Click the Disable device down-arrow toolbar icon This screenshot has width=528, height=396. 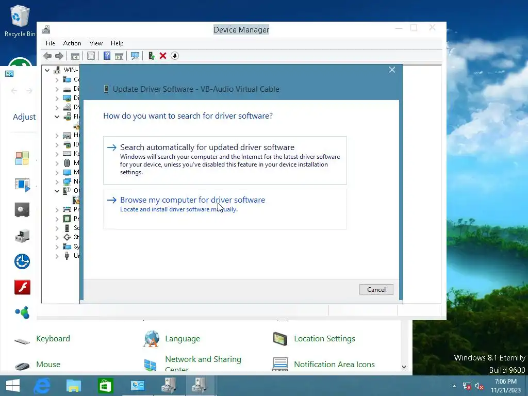coord(175,56)
